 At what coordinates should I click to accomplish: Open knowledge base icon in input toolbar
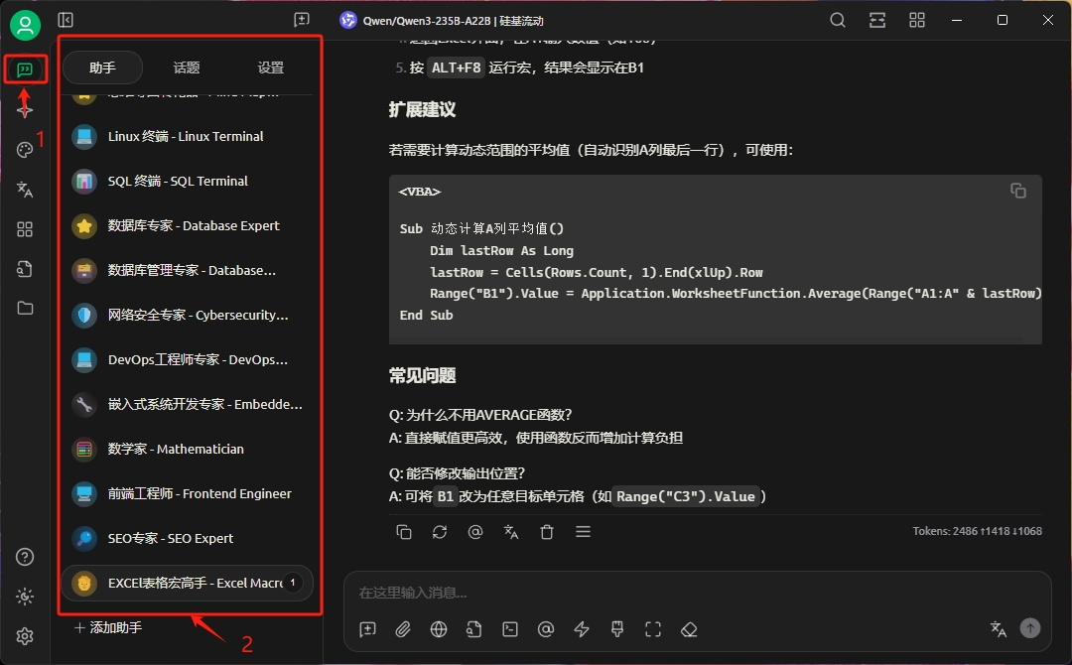(474, 629)
